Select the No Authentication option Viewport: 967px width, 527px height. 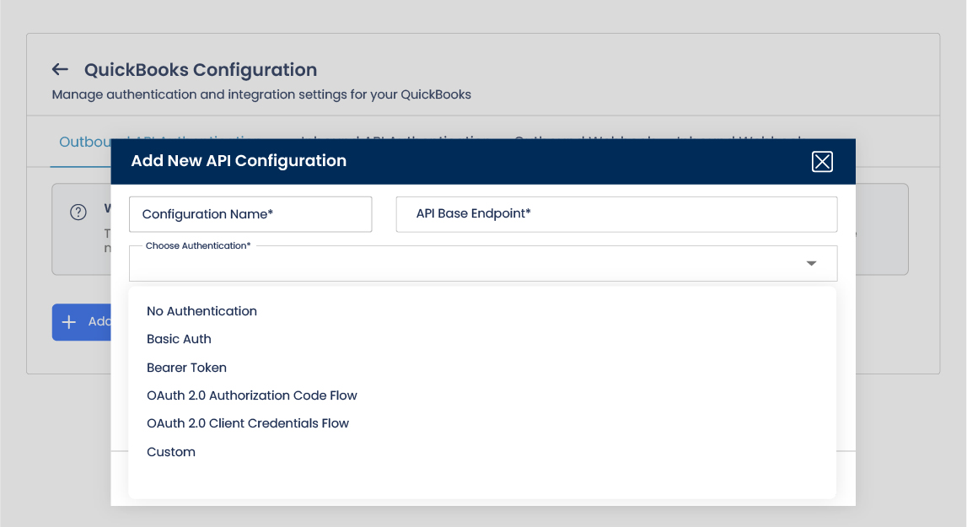(x=201, y=311)
